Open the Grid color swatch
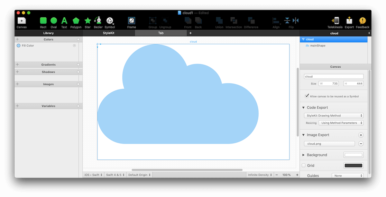Image resolution: width=386 pixels, height=197 pixels. (354, 166)
